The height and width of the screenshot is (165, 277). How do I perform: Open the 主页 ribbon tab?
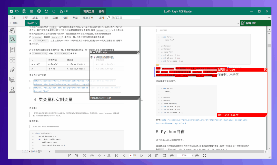click(x=25, y=18)
